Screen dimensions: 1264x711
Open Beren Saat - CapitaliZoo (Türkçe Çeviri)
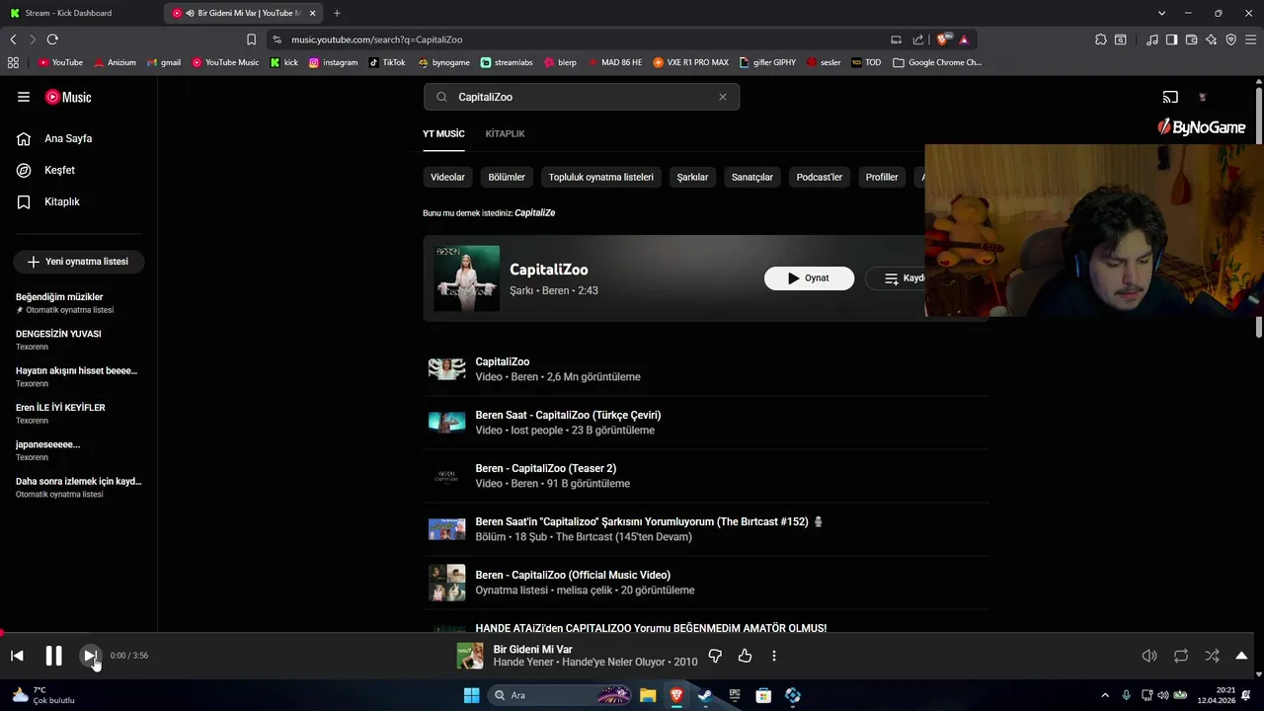pyautogui.click(x=706, y=423)
